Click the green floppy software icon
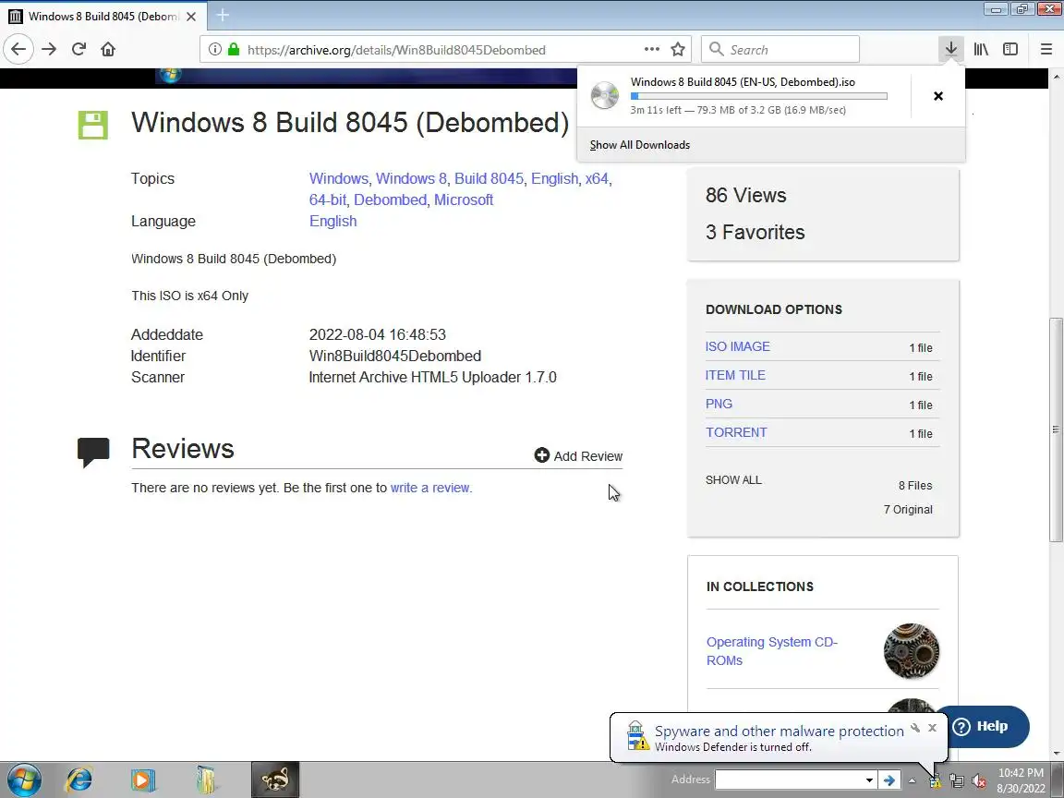This screenshot has width=1064, height=798. 93,125
